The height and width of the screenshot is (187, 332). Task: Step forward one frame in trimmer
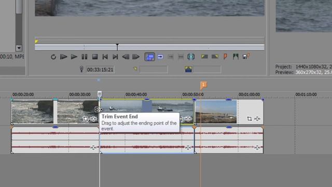tap(136, 57)
